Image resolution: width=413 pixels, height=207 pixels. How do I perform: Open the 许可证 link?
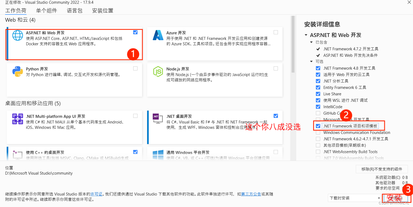[96, 194]
